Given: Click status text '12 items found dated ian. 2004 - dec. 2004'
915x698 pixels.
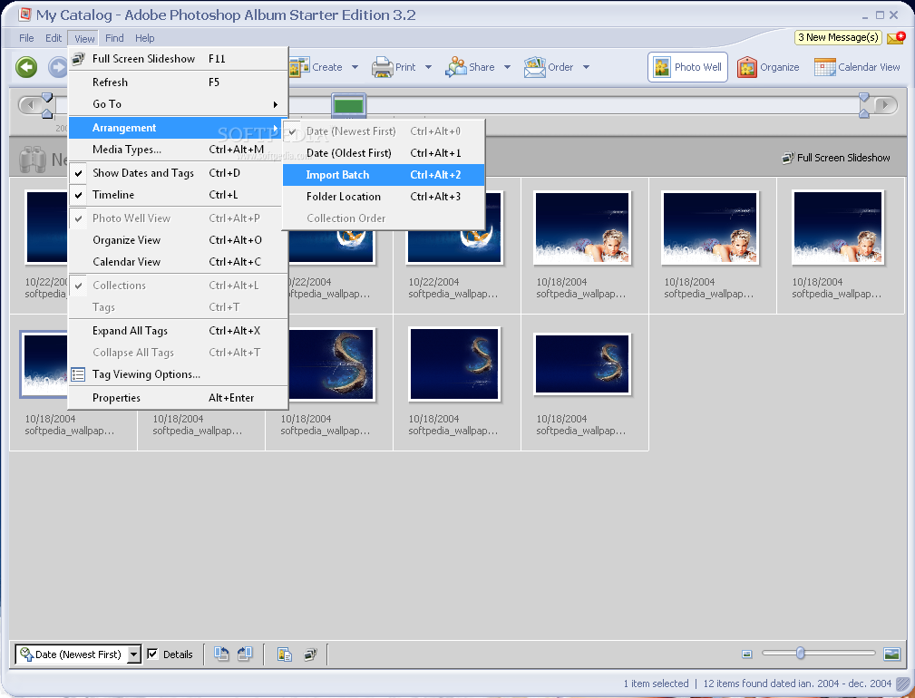Looking at the screenshot, I should point(797,683).
